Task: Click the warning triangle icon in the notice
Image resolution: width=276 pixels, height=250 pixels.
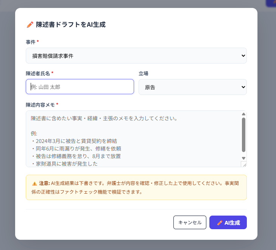Action: click(x=34, y=183)
